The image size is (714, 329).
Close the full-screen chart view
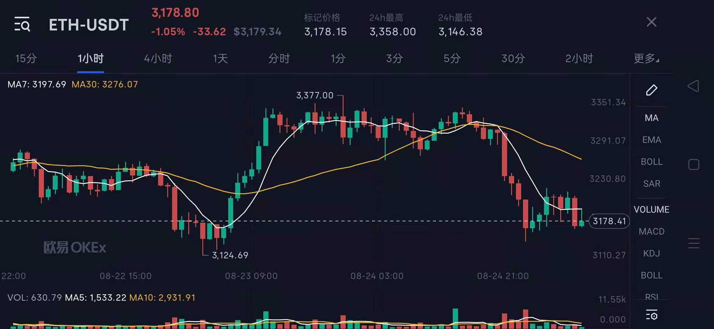tap(651, 22)
